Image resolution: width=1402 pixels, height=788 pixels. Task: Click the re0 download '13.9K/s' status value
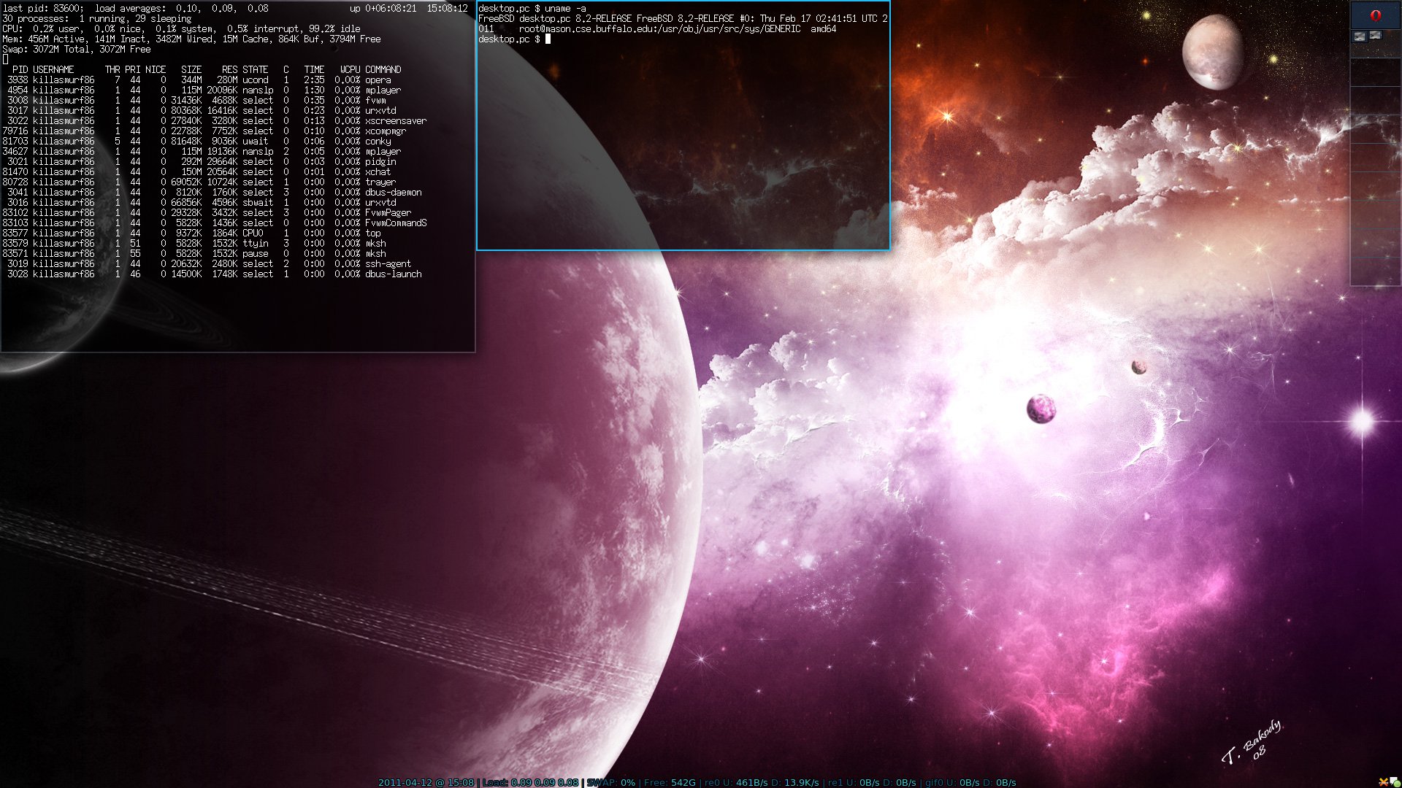coord(802,782)
